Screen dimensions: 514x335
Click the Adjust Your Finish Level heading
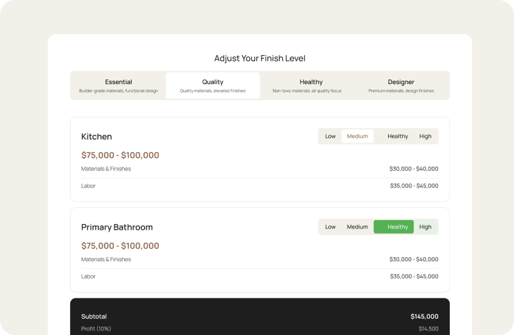260,58
